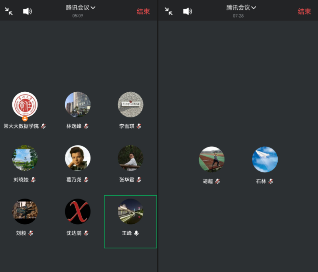Select 石林 paper plane avatar
The image size is (318, 272).
265,159
